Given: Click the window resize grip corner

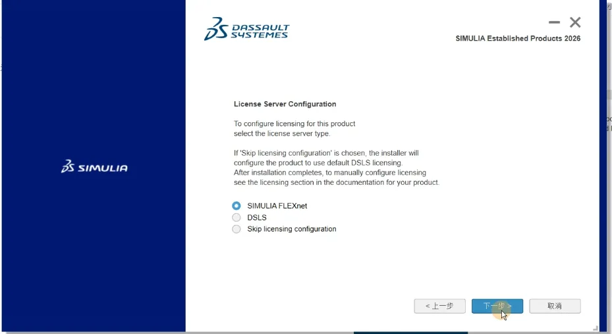Looking at the screenshot, I should tap(596, 328).
